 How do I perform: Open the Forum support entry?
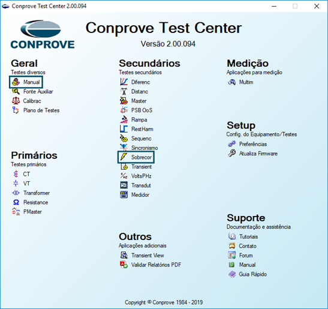click(246, 256)
